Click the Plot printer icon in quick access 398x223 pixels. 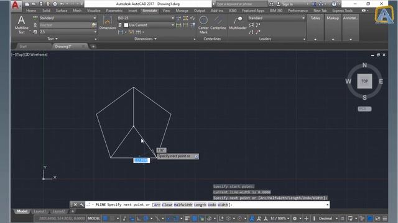(x=55, y=4)
